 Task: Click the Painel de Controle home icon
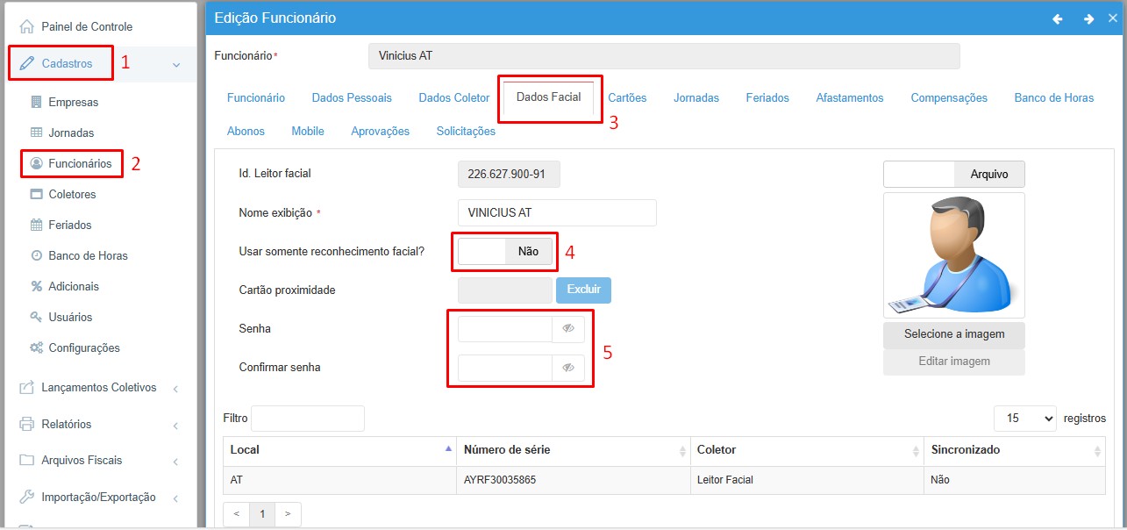26,26
